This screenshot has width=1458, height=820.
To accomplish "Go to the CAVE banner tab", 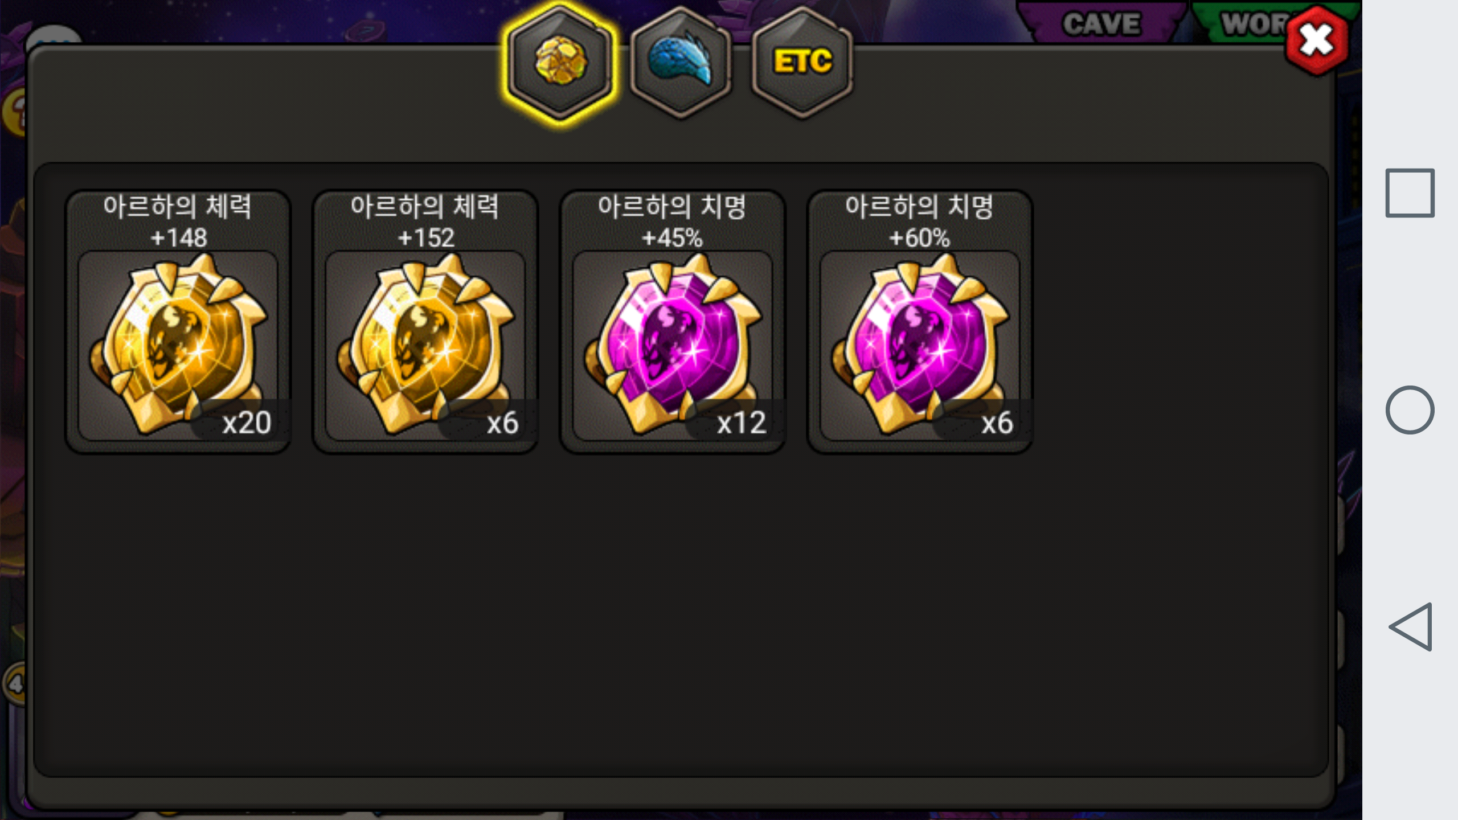I will [1101, 23].
